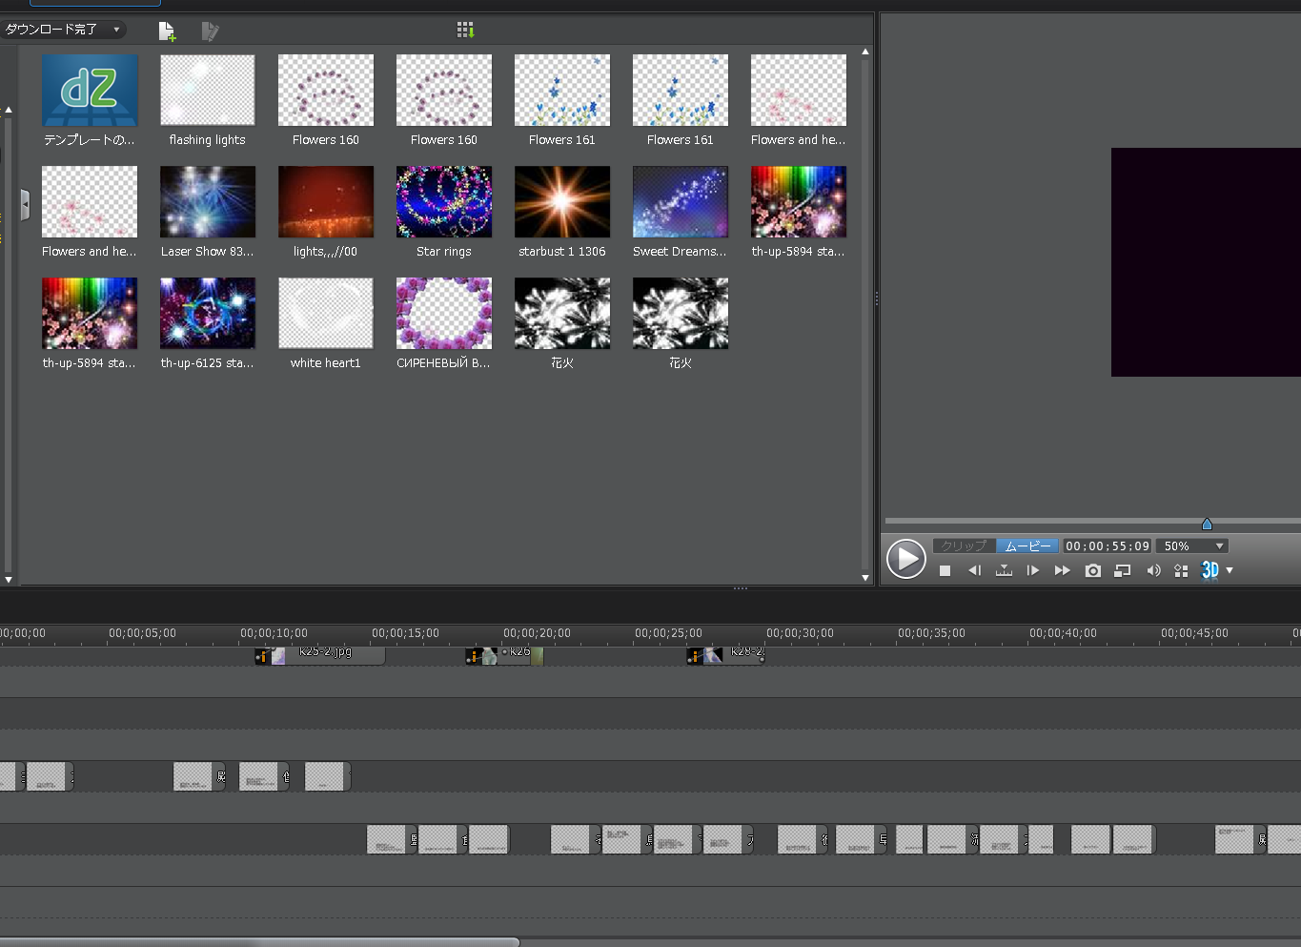The height and width of the screenshot is (947, 1301).
Task: Click the k28-2 clip on the timeline
Action: [x=726, y=656]
